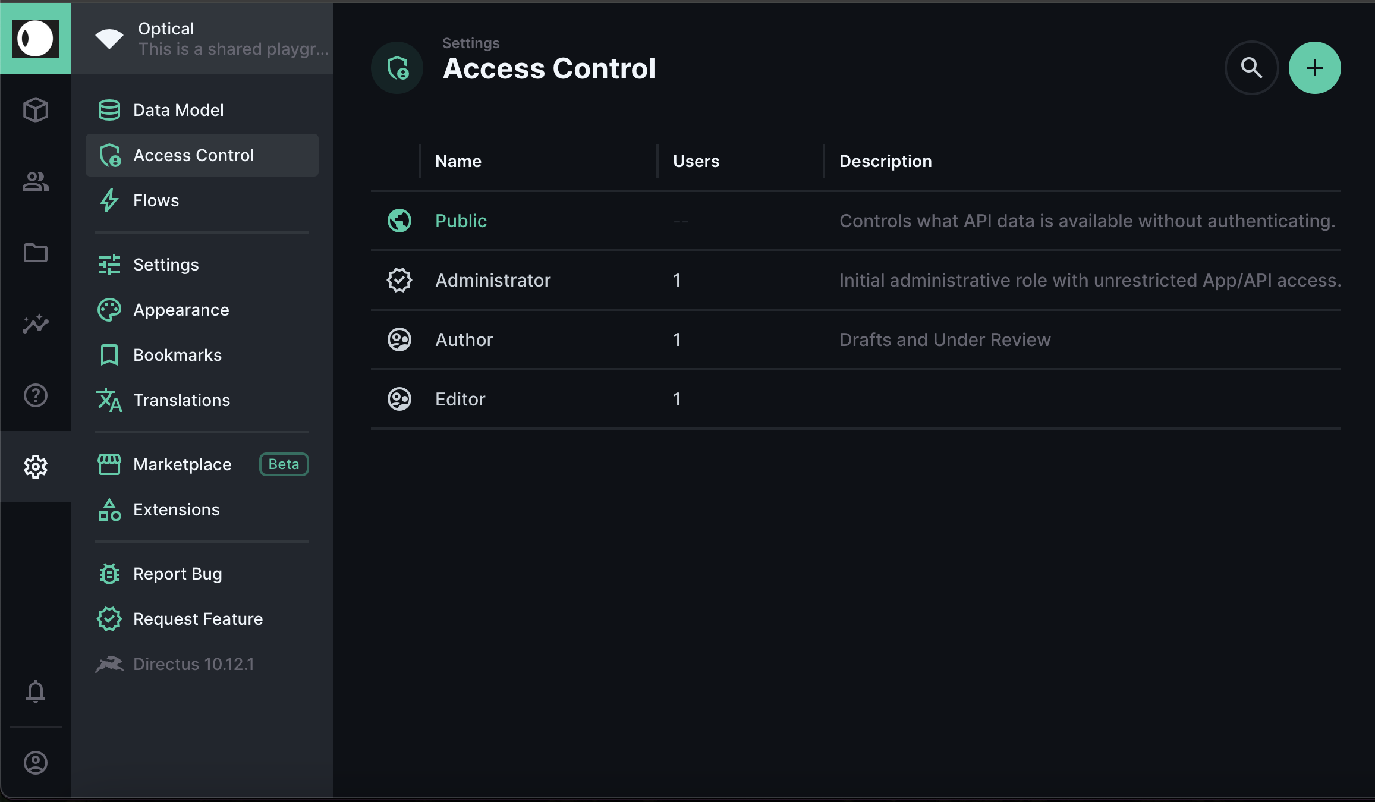Click the Beta badge next to Marketplace
This screenshot has height=802, width=1375.
click(x=284, y=464)
